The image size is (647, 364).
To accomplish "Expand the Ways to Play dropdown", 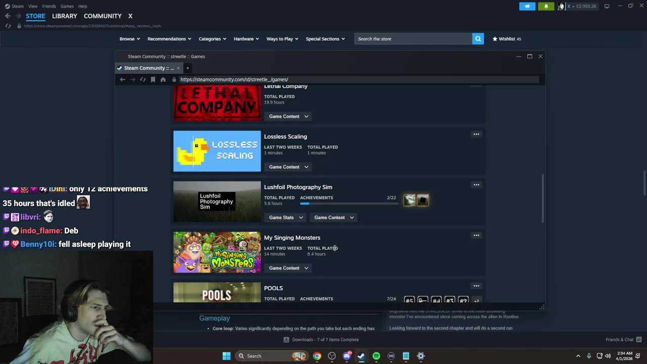I will point(282,39).
